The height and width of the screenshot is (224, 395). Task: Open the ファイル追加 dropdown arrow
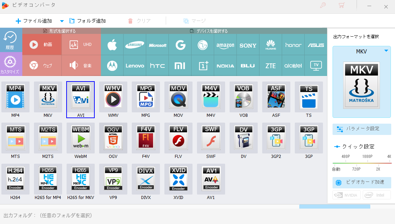click(x=62, y=21)
